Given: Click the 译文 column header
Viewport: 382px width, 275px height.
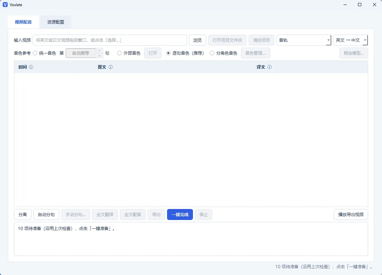Looking at the screenshot, I should [x=261, y=67].
